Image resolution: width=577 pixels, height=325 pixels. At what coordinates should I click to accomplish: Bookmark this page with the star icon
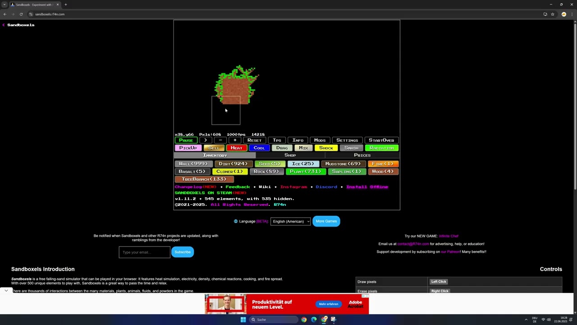point(553,14)
